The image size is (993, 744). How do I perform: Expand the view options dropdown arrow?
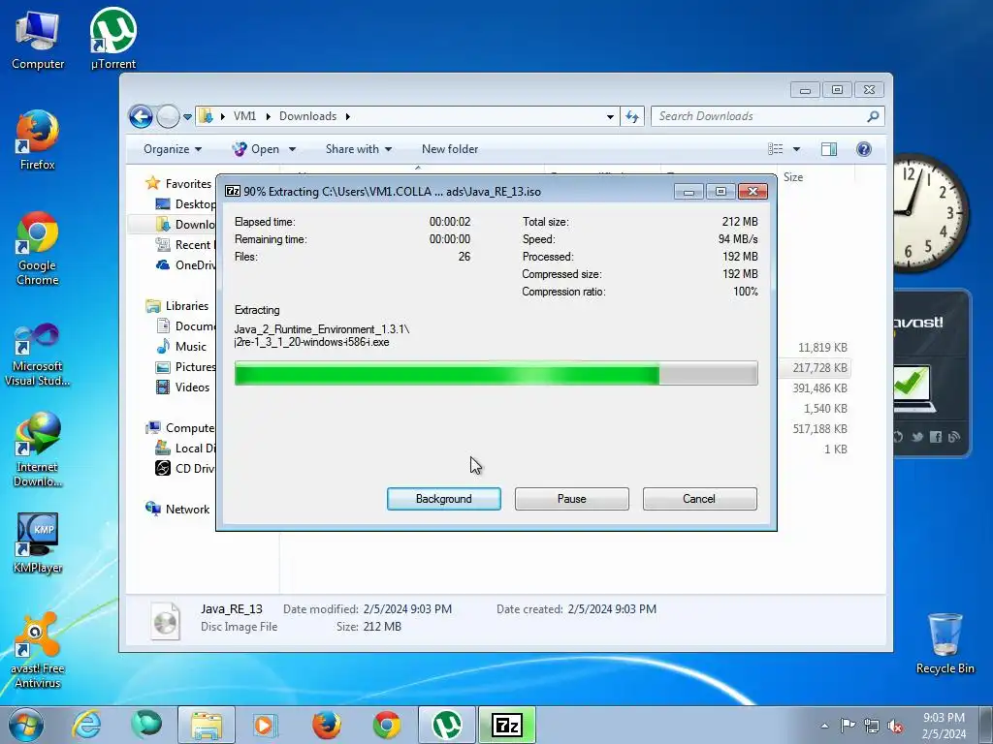pyautogui.click(x=797, y=149)
